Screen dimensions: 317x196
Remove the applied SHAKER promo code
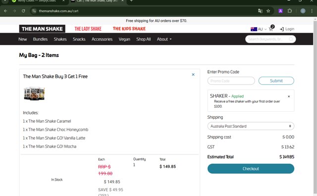click(289, 97)
